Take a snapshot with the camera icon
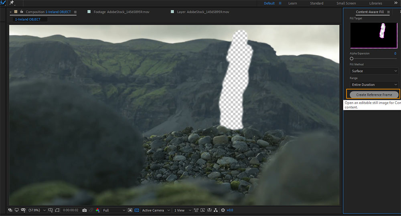401x216 pixels. click(85, 210)
